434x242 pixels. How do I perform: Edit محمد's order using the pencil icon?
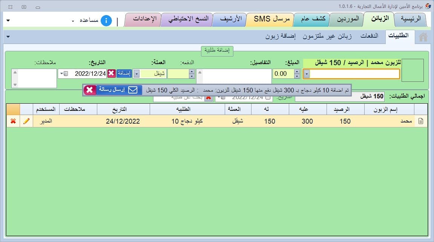tap(26, 121)
